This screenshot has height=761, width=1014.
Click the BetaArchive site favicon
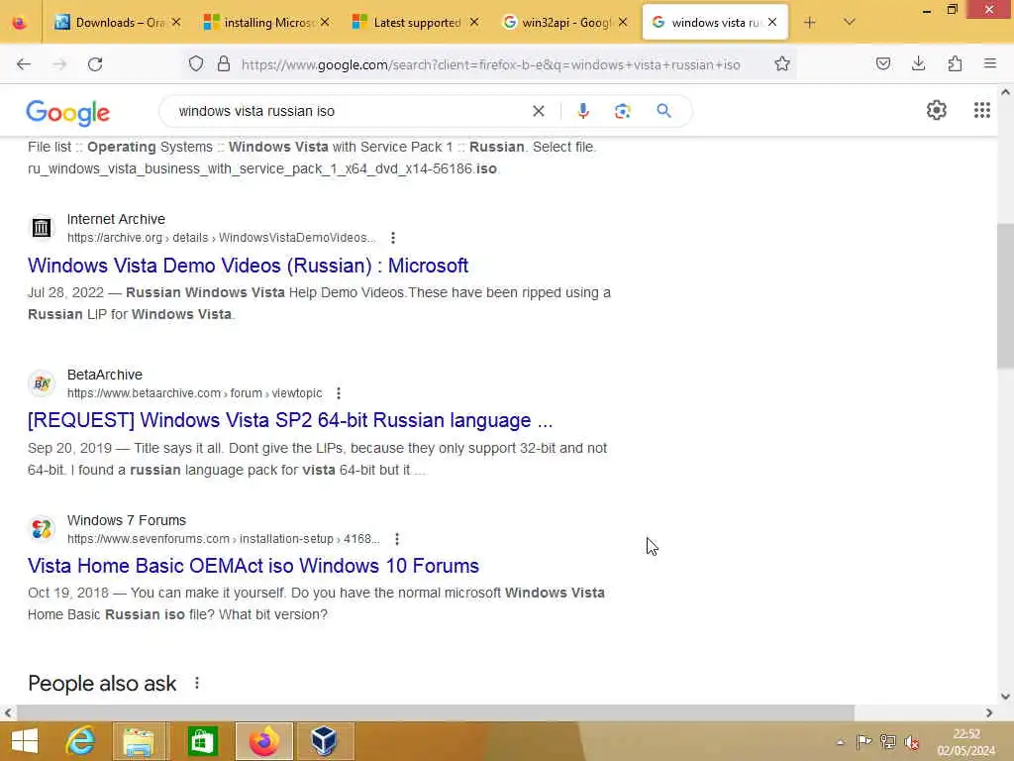tap(42, 383)
